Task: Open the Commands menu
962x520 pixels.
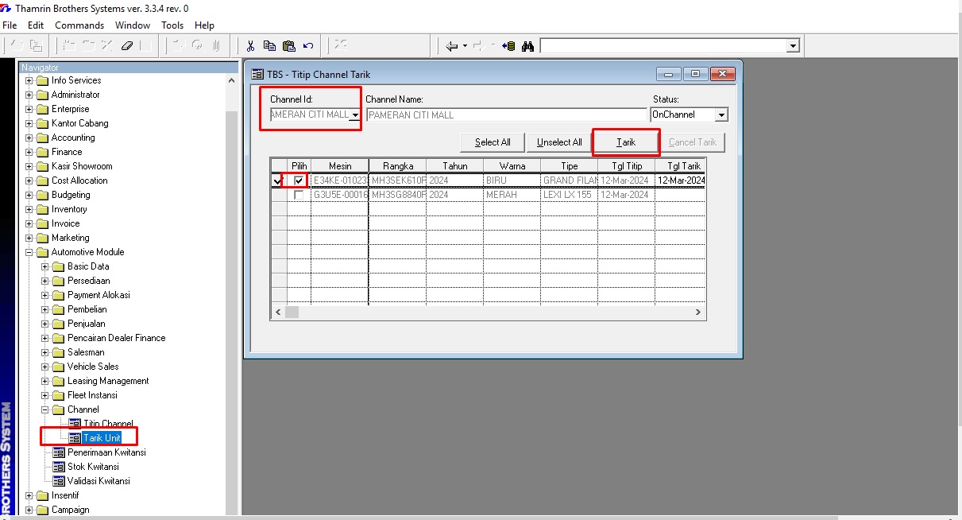Action: (x=79, y=25)
